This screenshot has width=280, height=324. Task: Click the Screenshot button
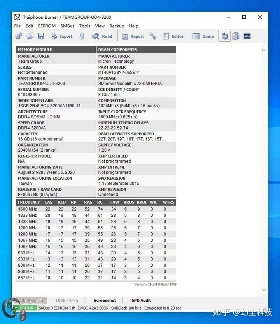point(105,300)
